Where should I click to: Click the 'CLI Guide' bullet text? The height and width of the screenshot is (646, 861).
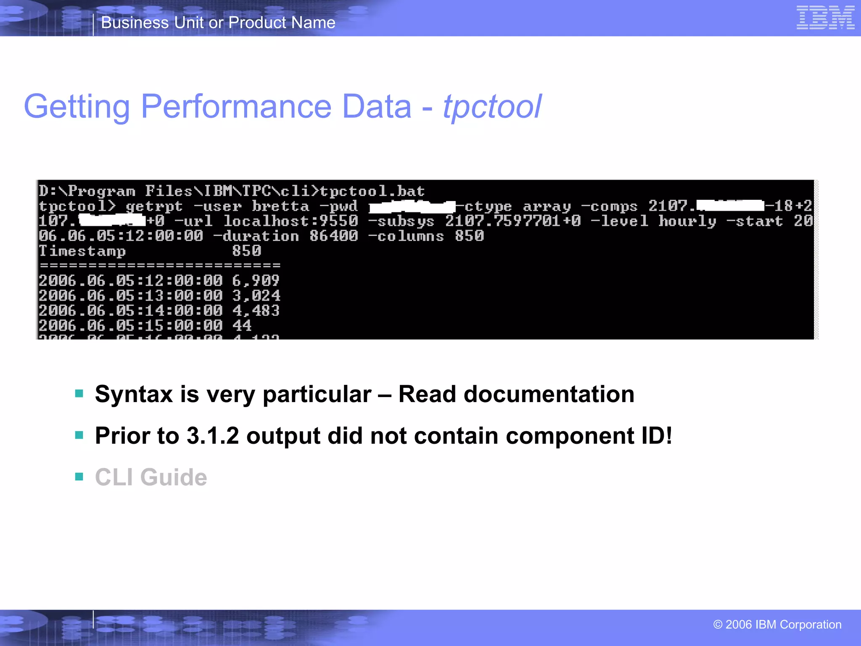pos(151,477)
